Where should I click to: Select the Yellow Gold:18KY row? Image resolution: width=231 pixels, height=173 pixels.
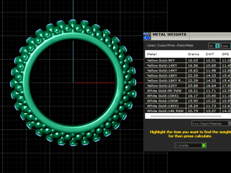click(188, 75)
